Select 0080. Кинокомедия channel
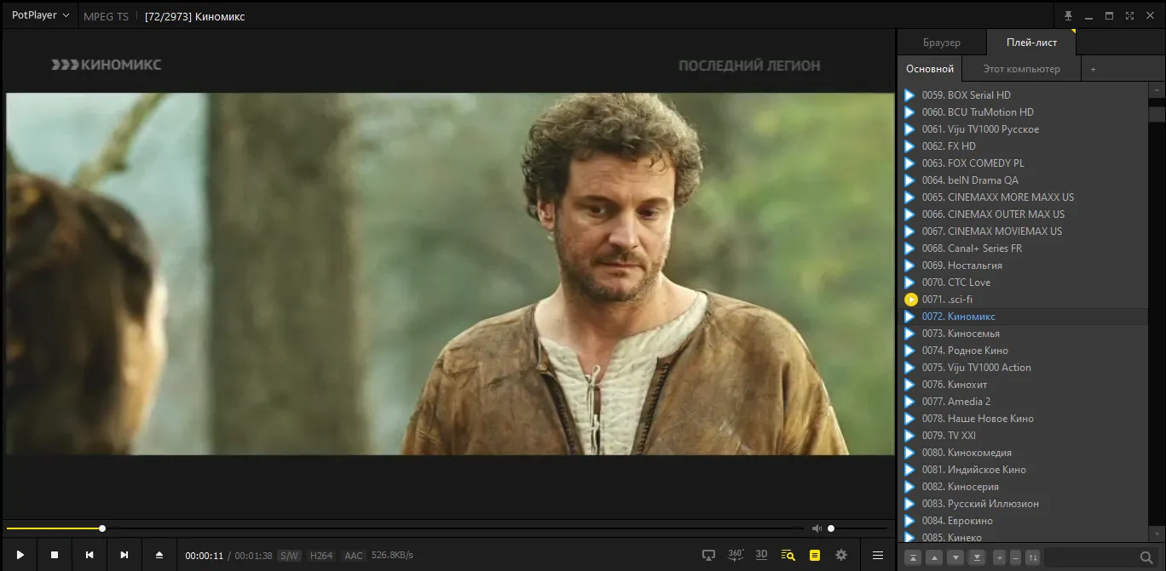Image resolution: width=1166 pixels, height=571 pixels. (1023, 453)
